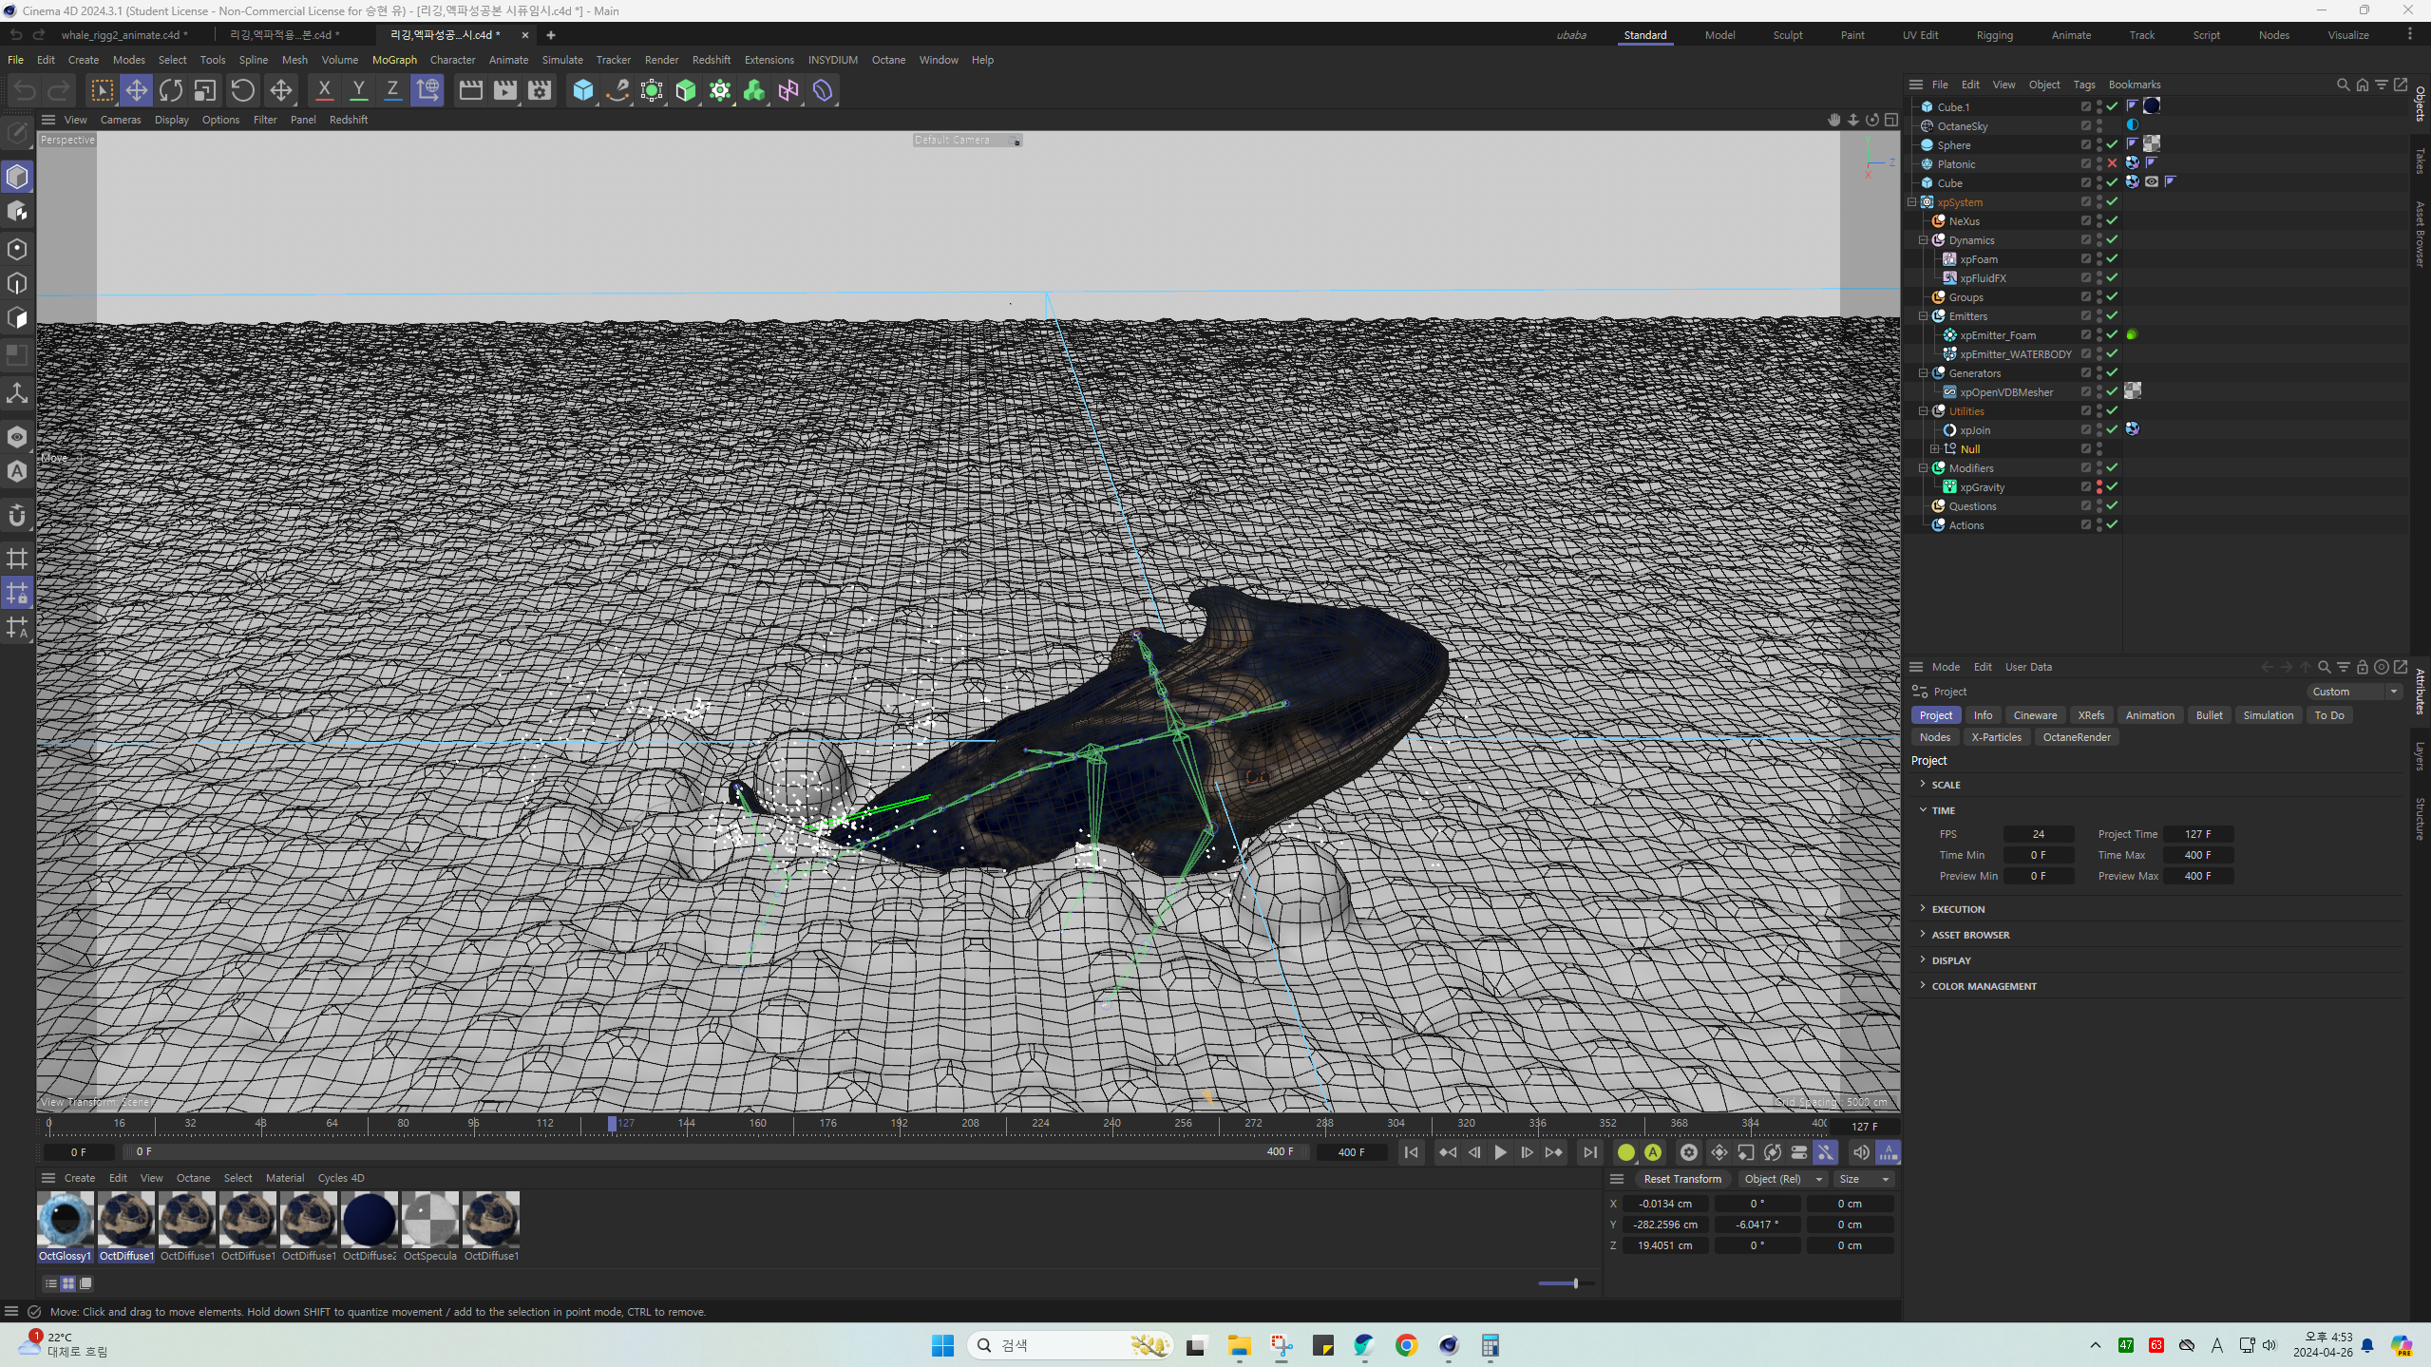
Task: Toggle the coordinate system world/object button
Action: click(427, 91)
